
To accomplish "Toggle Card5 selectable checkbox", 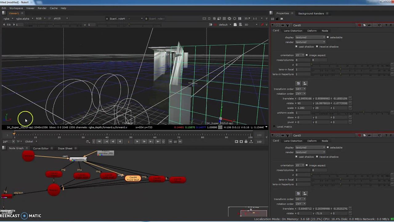I will click(328, 37).
